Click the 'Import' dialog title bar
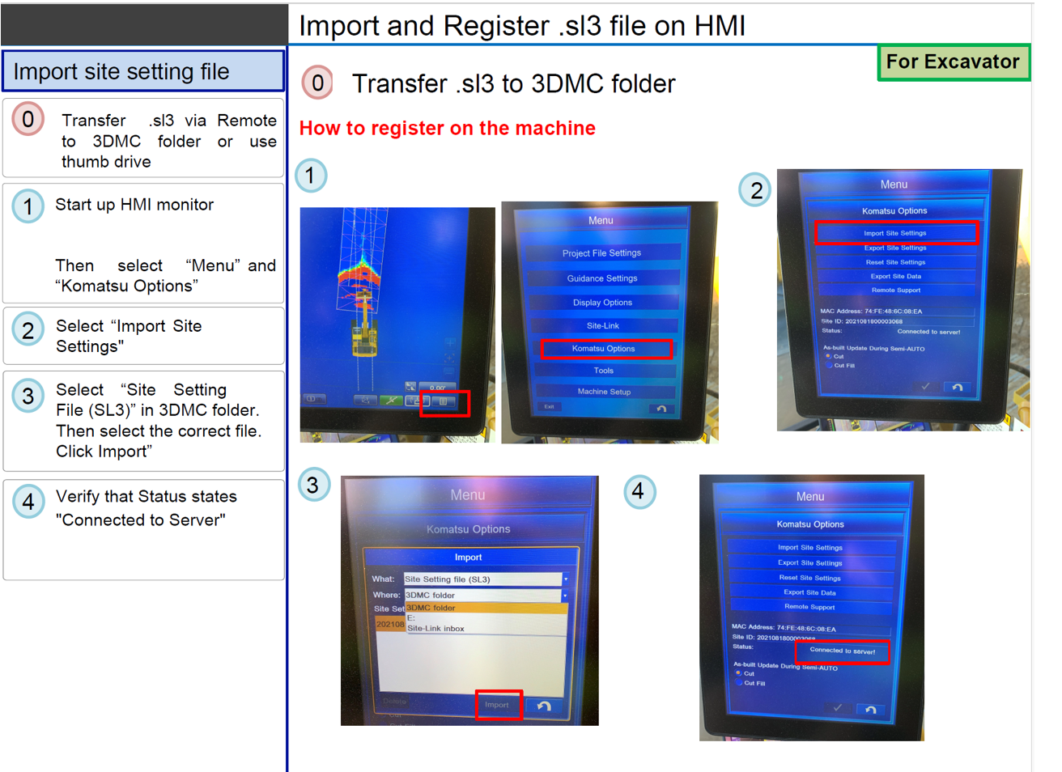 coord(471,557)
